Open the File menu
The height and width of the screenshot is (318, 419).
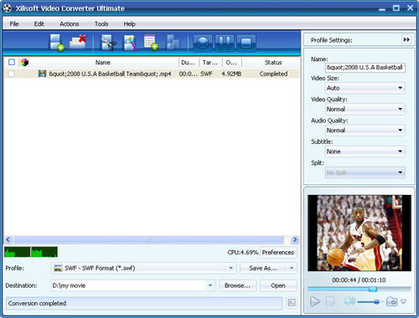14,23
